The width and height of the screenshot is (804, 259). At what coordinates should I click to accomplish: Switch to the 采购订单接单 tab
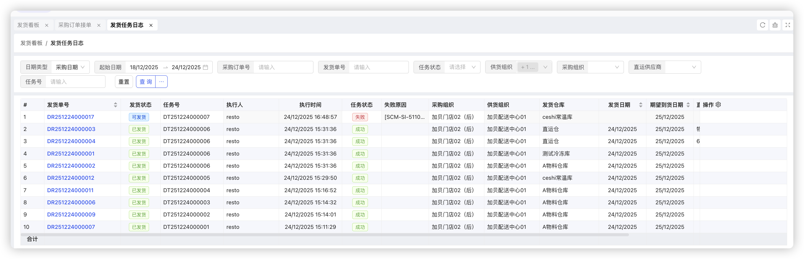point(75,25)
